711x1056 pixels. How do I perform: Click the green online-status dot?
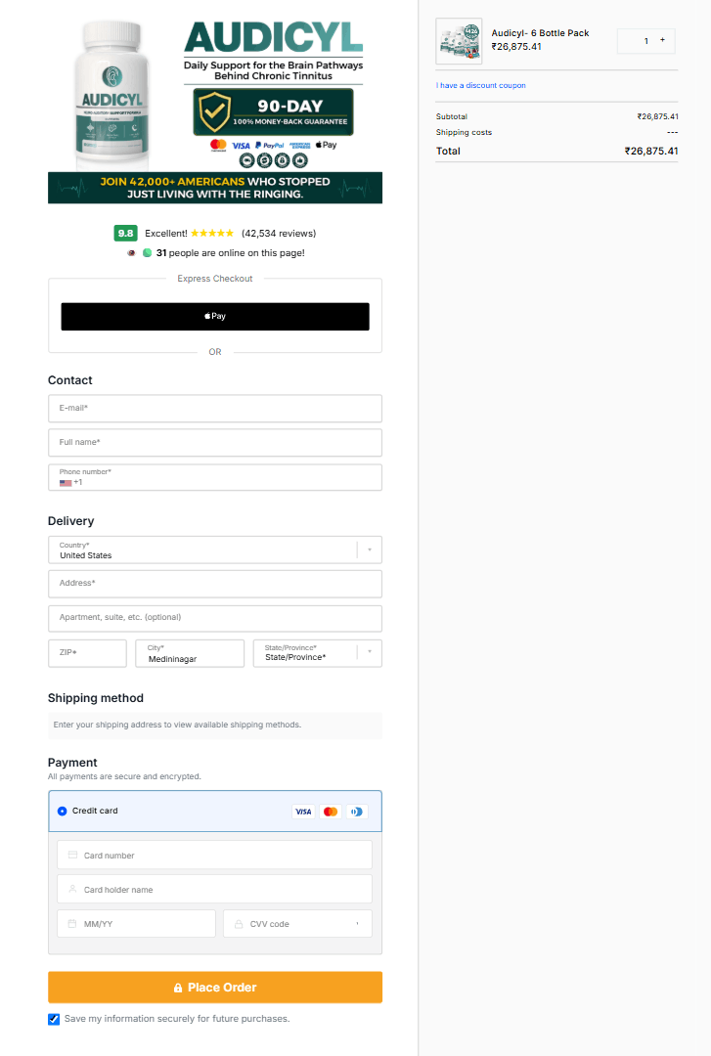(x=147, y=252)
